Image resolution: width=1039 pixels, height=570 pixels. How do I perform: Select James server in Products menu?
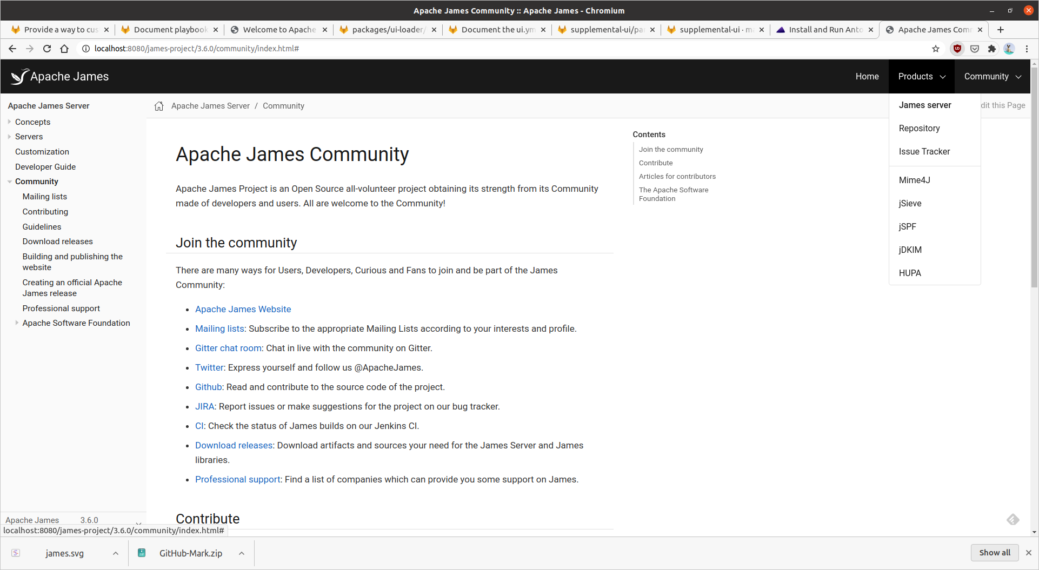point(925,105)
